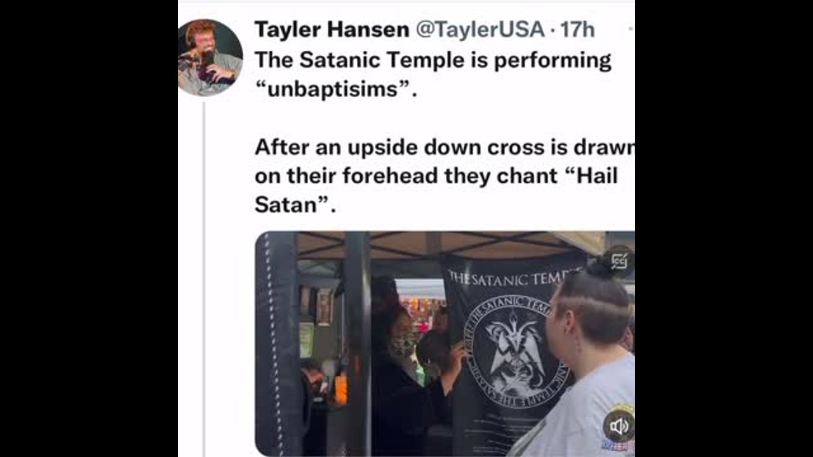Click the Tayler Hansen display name

pyautogui.click(x=332, y=29)
